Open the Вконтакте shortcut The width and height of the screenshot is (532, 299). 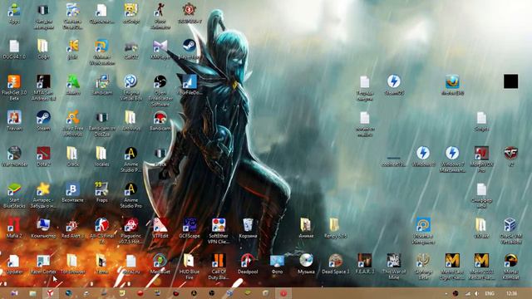[72, 190]
